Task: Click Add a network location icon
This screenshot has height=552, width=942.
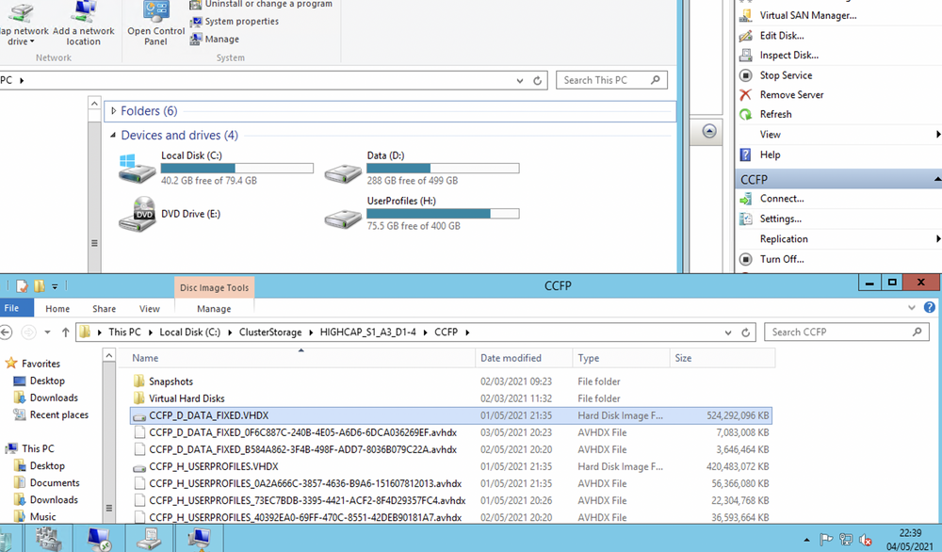Action: click(84, 13)
